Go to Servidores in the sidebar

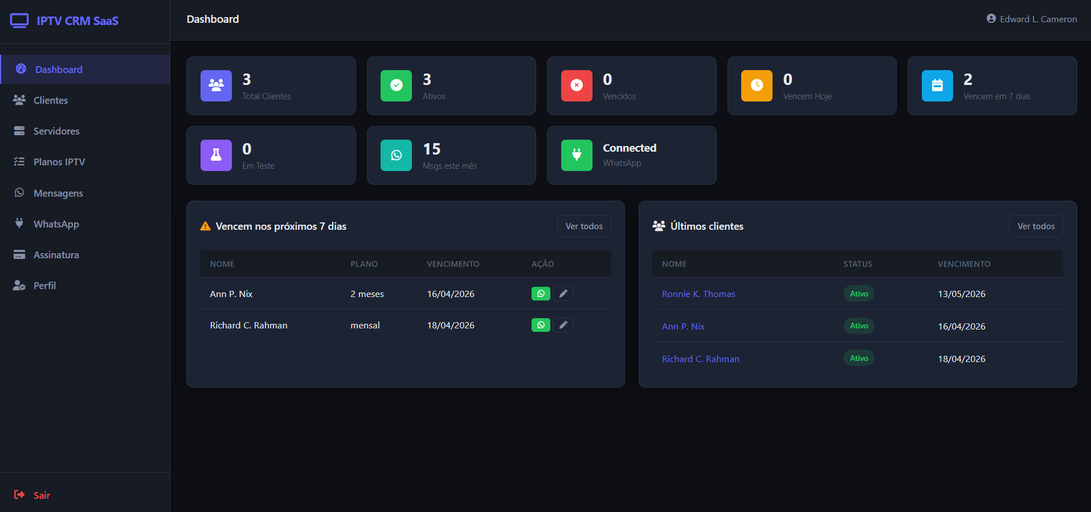click(56, 131)
